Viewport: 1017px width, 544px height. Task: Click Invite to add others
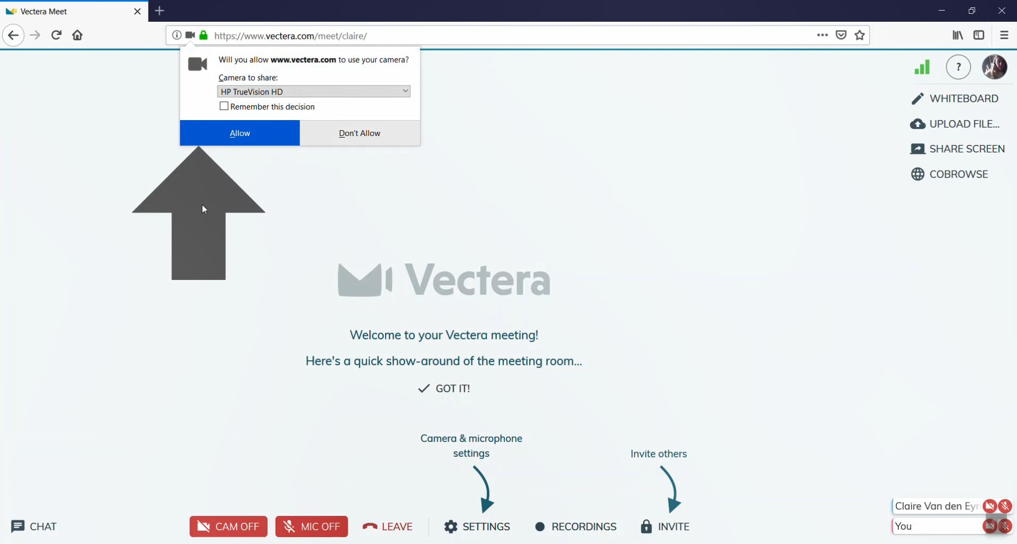point(665,526)
